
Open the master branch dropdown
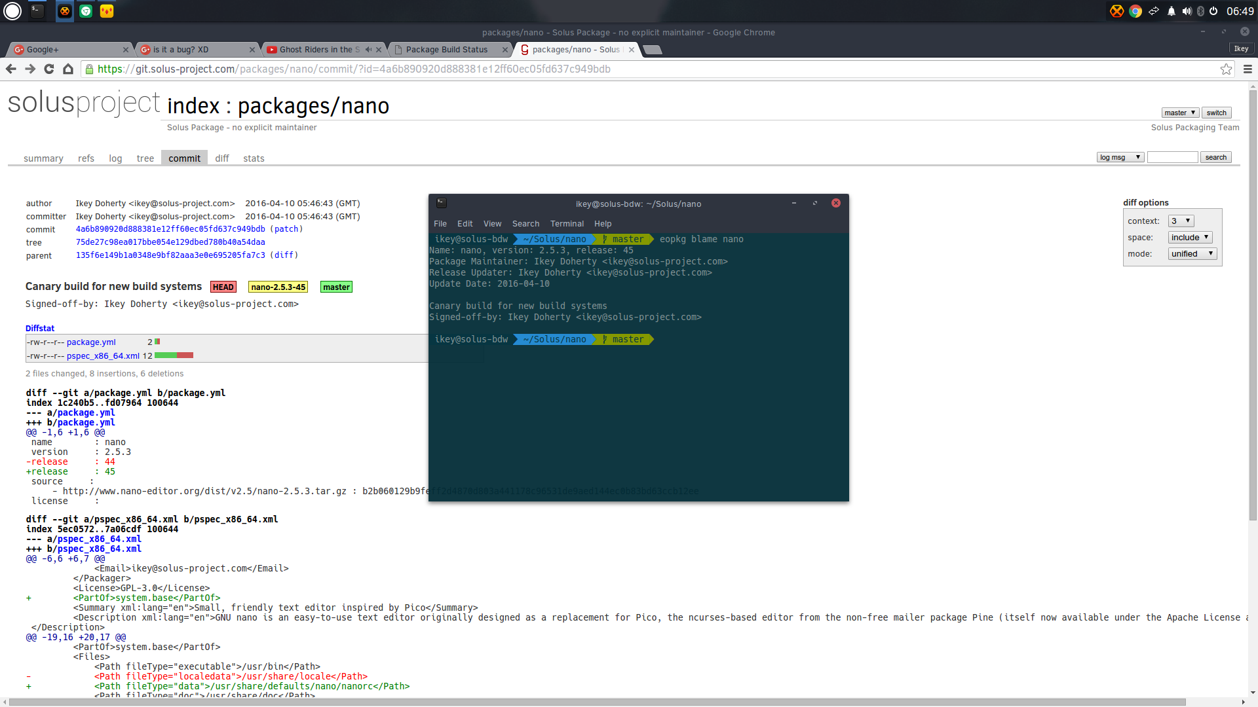click(1180, 113)
